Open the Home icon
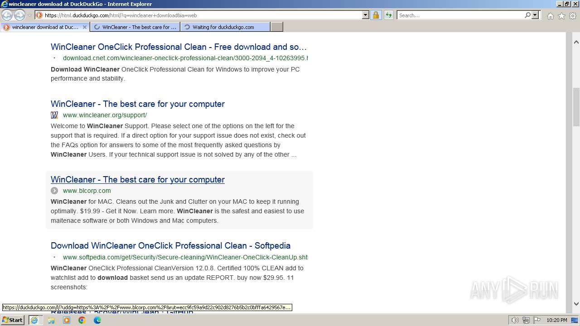 [550, 16]
